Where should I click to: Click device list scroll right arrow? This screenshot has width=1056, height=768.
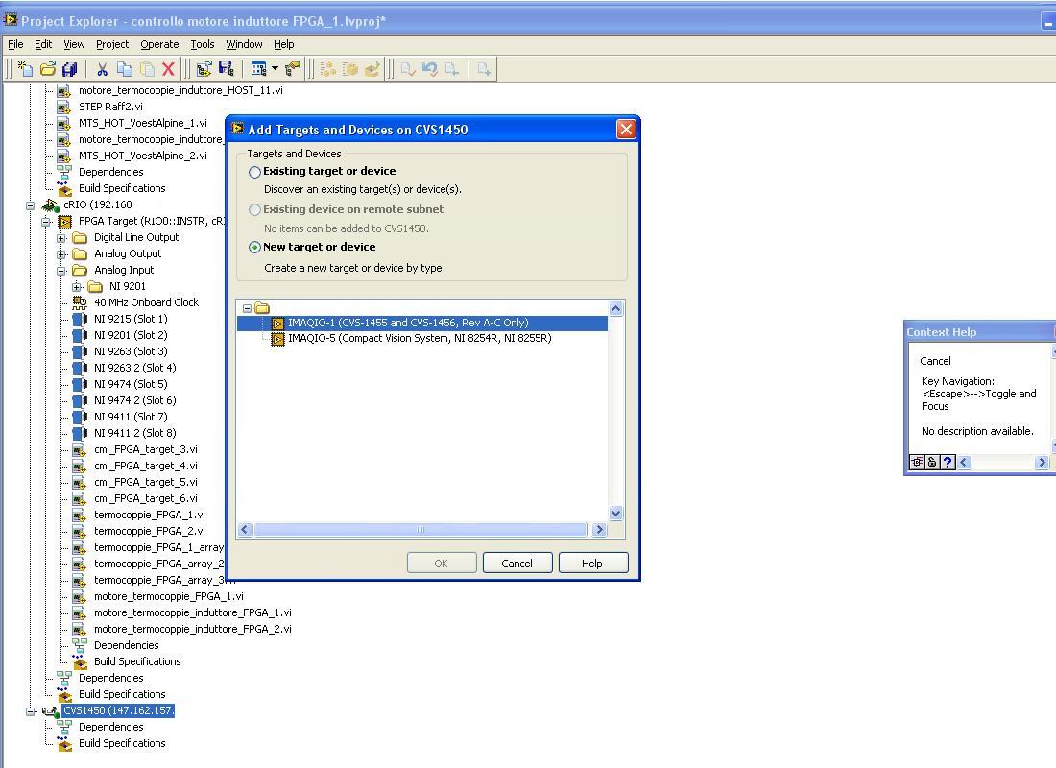pos(599,530)
